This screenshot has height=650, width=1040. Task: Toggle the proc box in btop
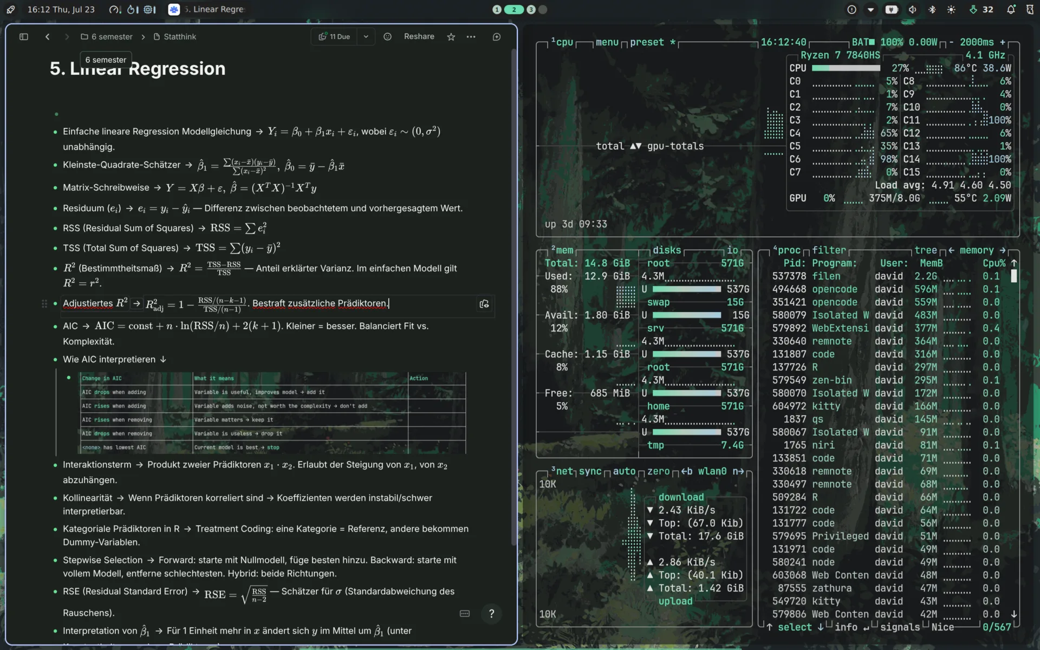tap(786, 250)
